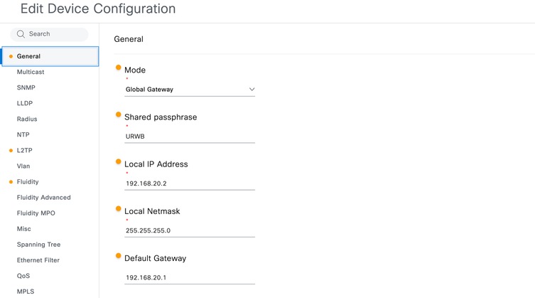This screenshot has width=535, height=298.
Task: Click the Default Gateway field
Action: pyautogui.click(x=190, y=278)
